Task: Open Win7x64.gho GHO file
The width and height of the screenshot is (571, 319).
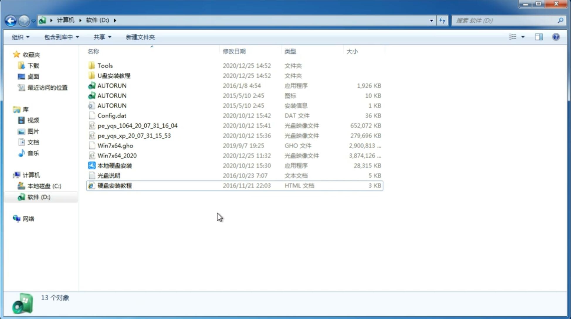Action: pyautogui.click(x=115, y=145)
